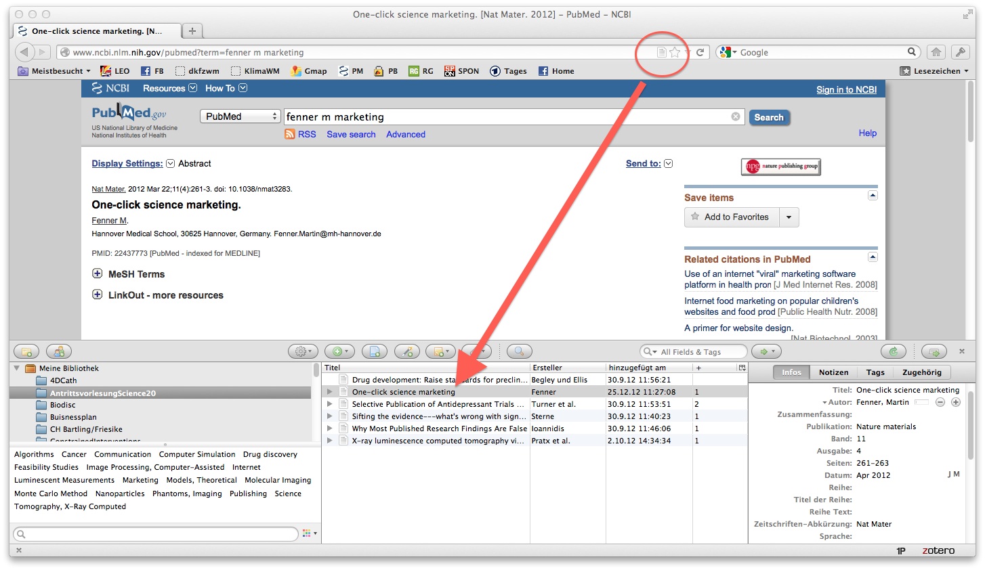The image size is (985, 570).
Task: Click the RSS feed icon link
Action: tap(301, 134)
